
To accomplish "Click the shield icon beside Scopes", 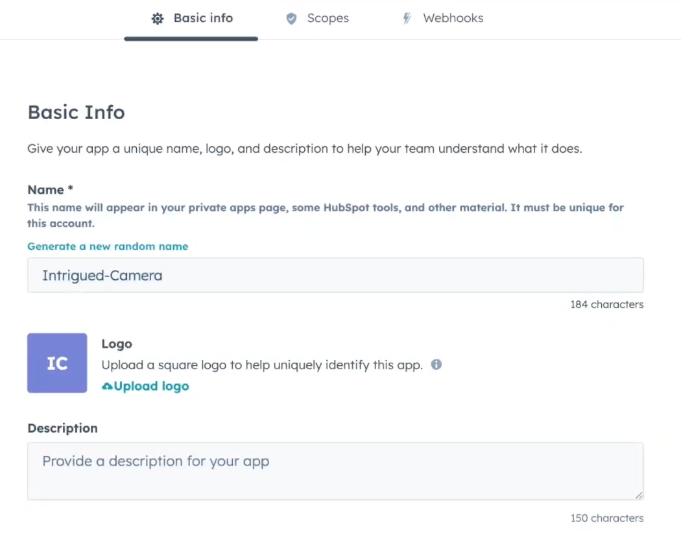I will coord(292,19).
